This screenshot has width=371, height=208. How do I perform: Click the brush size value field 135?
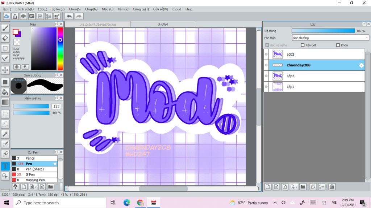pyautogui.click(x=56, y=107)
